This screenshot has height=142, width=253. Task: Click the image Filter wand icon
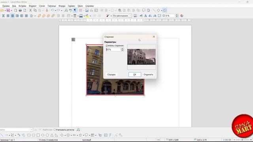108,16
